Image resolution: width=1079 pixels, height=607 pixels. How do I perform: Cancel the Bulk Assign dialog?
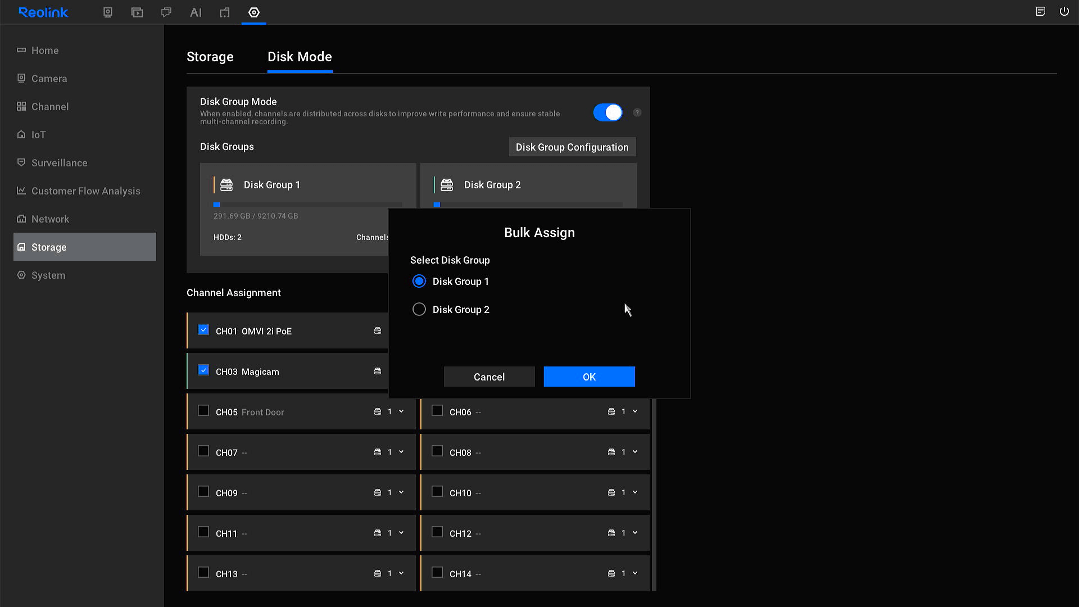[489, 377]
